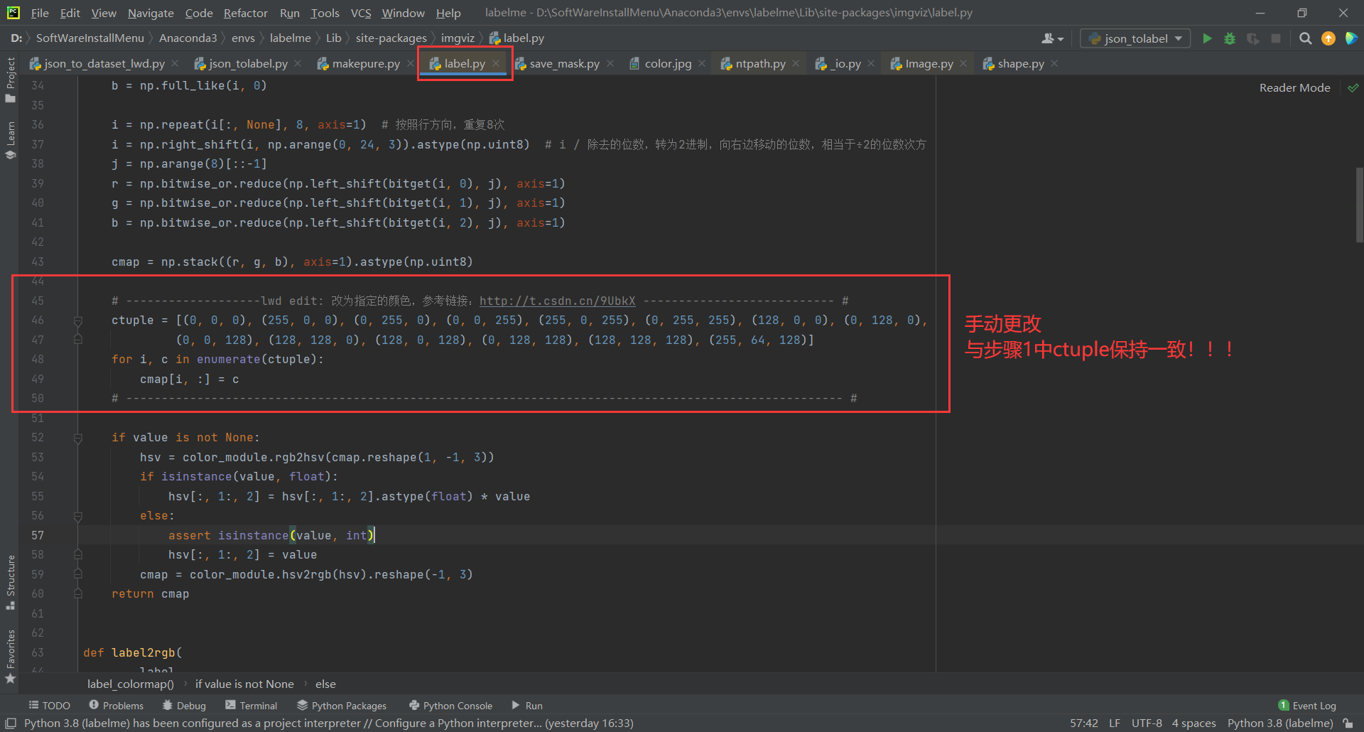Open the Debug tool window
This screenshot has height=732, width=1364.
(x=184, y=705)
